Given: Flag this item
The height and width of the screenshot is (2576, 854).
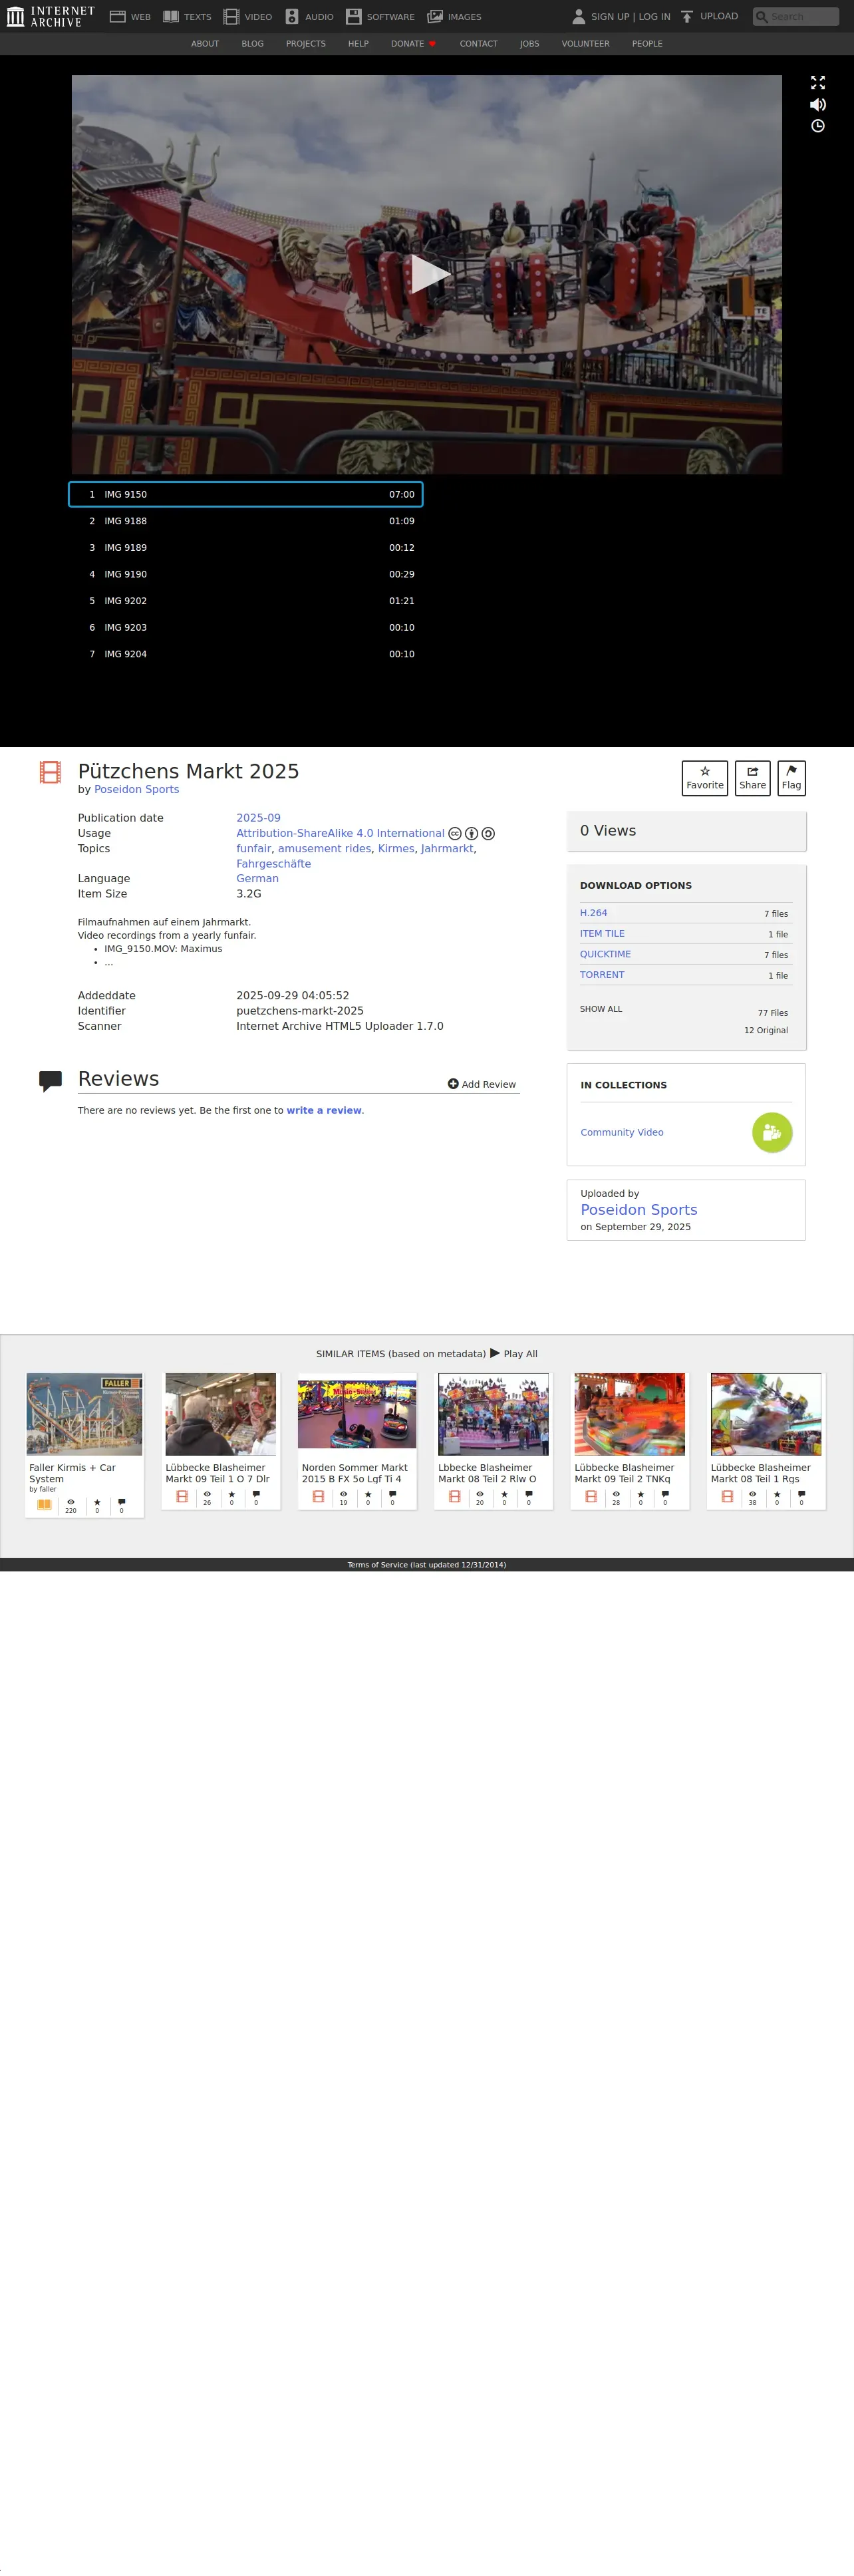Looking at the screenshot, I should coord(791,778).
